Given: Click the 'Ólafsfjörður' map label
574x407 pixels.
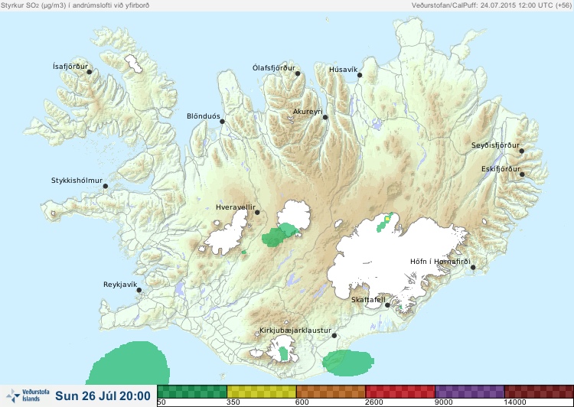Looking at the screenshot, I should pyautogui.click(x=274, y=68).
